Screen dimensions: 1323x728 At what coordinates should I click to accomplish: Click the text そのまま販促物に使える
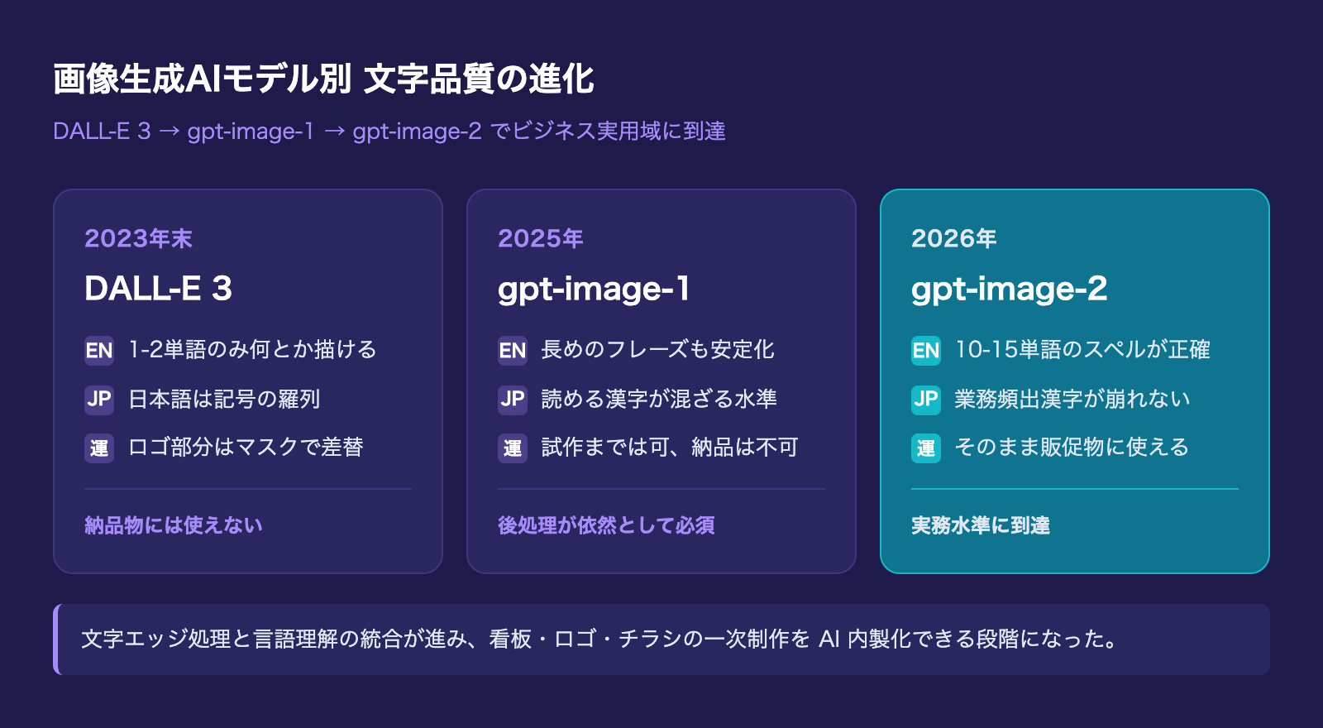(1072, 447)
